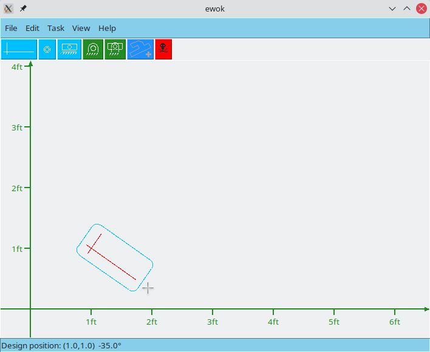This screenshot has width=430, height=352.
Task: Click the concentric-circle hole tool
Action: pyautogui.click(x=47, y=49)
